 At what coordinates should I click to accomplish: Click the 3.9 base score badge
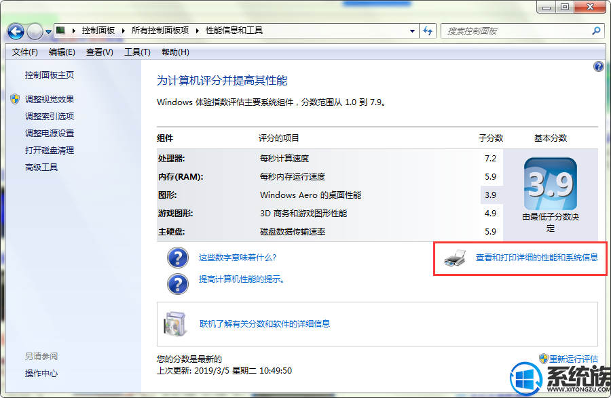click(x=550, y=184)
